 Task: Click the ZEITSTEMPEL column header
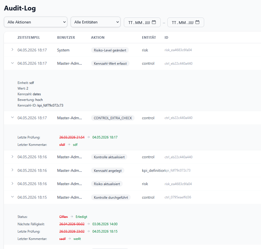(x=29, y=37)
